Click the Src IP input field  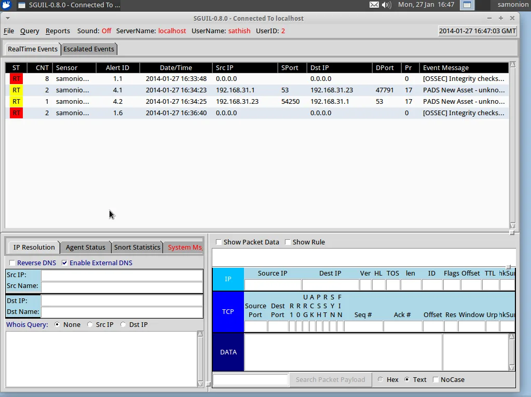(x=122, y=275)
